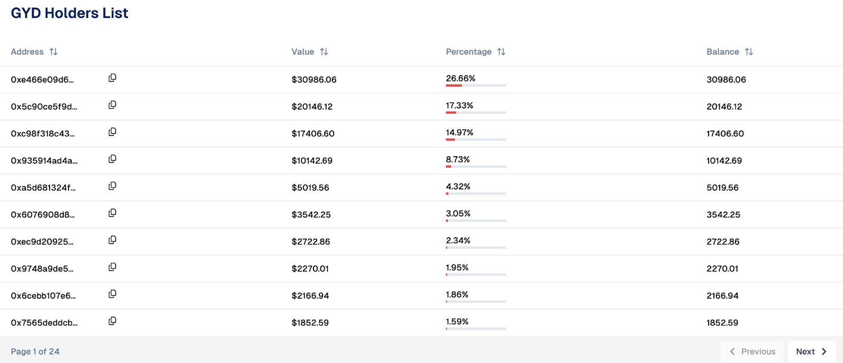Select address text 0x5c90ce5f9d...
Viewport: 843px width, 363px height.
[44, 106]
